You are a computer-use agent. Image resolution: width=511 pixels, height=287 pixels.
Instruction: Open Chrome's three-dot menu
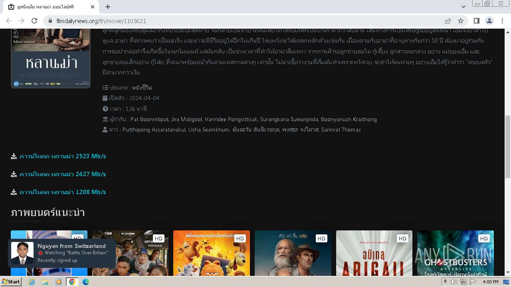pyautogui.click(x=502, y=21)
